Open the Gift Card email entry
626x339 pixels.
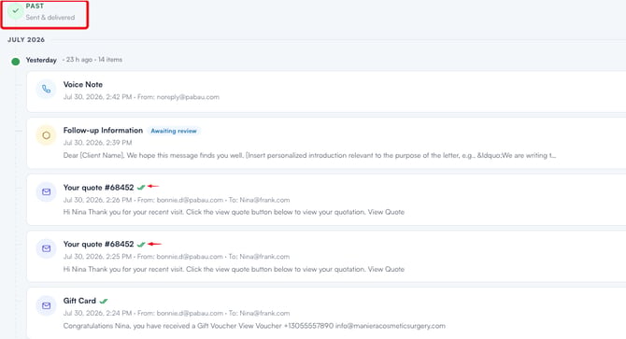pos(326,314)
